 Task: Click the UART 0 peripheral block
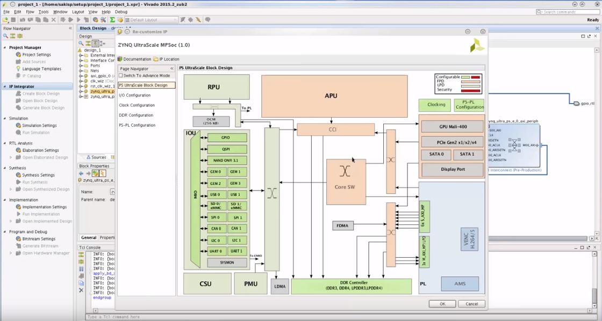coord(217,251)
